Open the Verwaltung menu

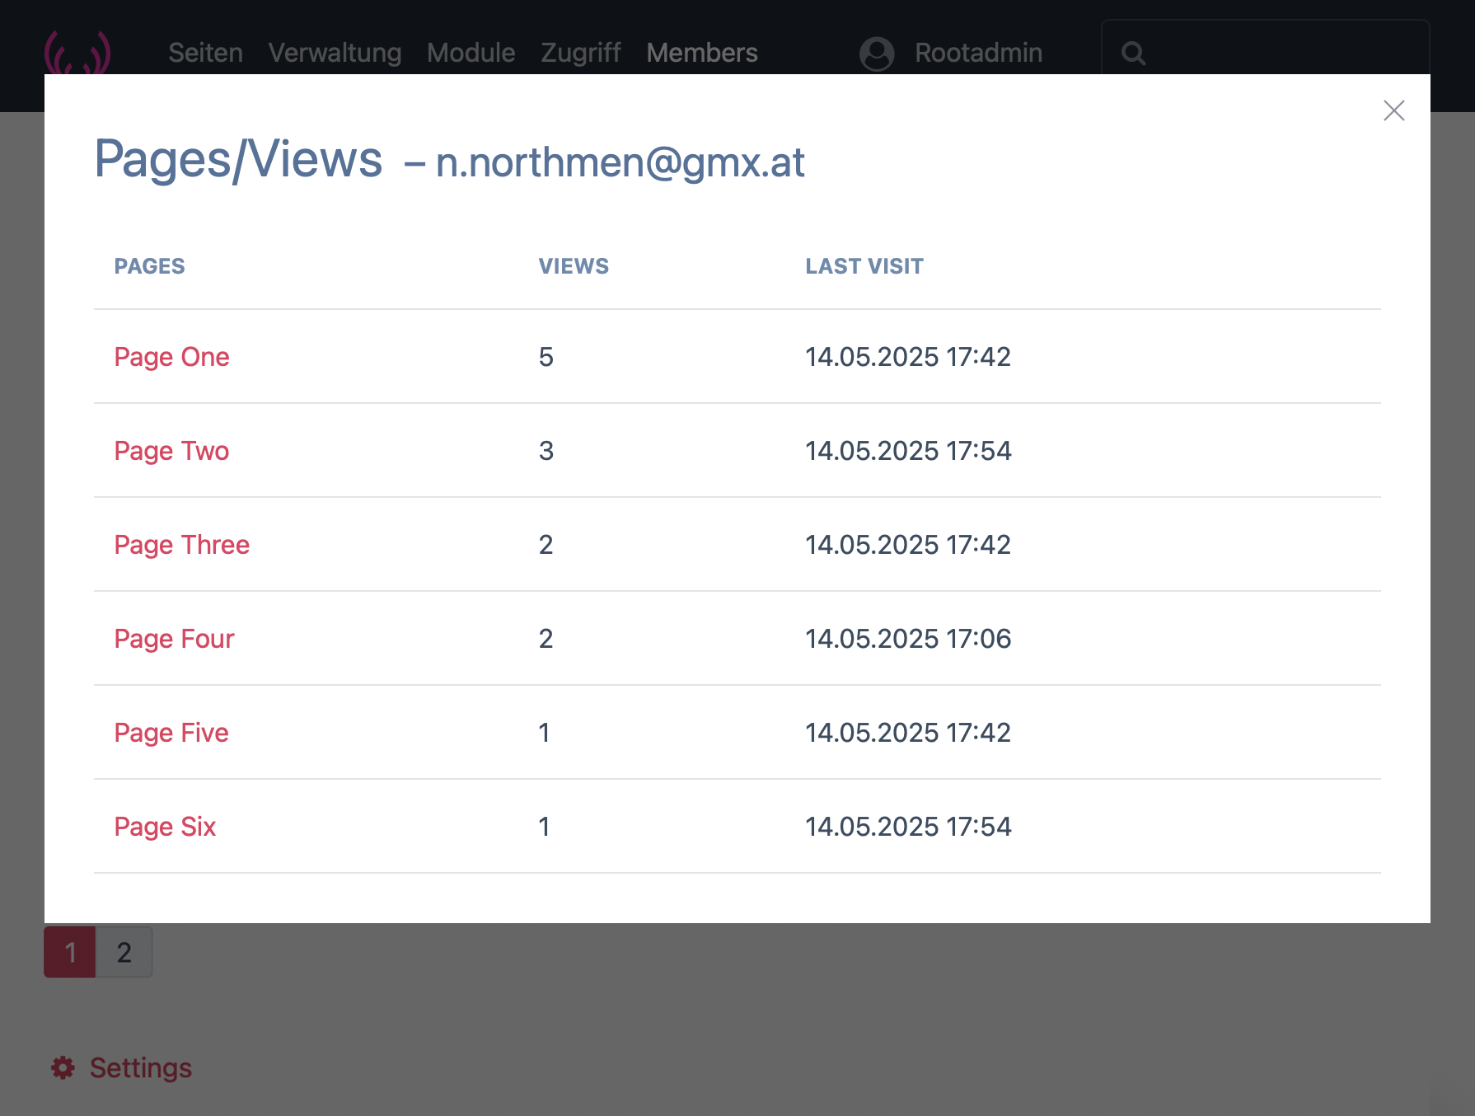point(335,53)
